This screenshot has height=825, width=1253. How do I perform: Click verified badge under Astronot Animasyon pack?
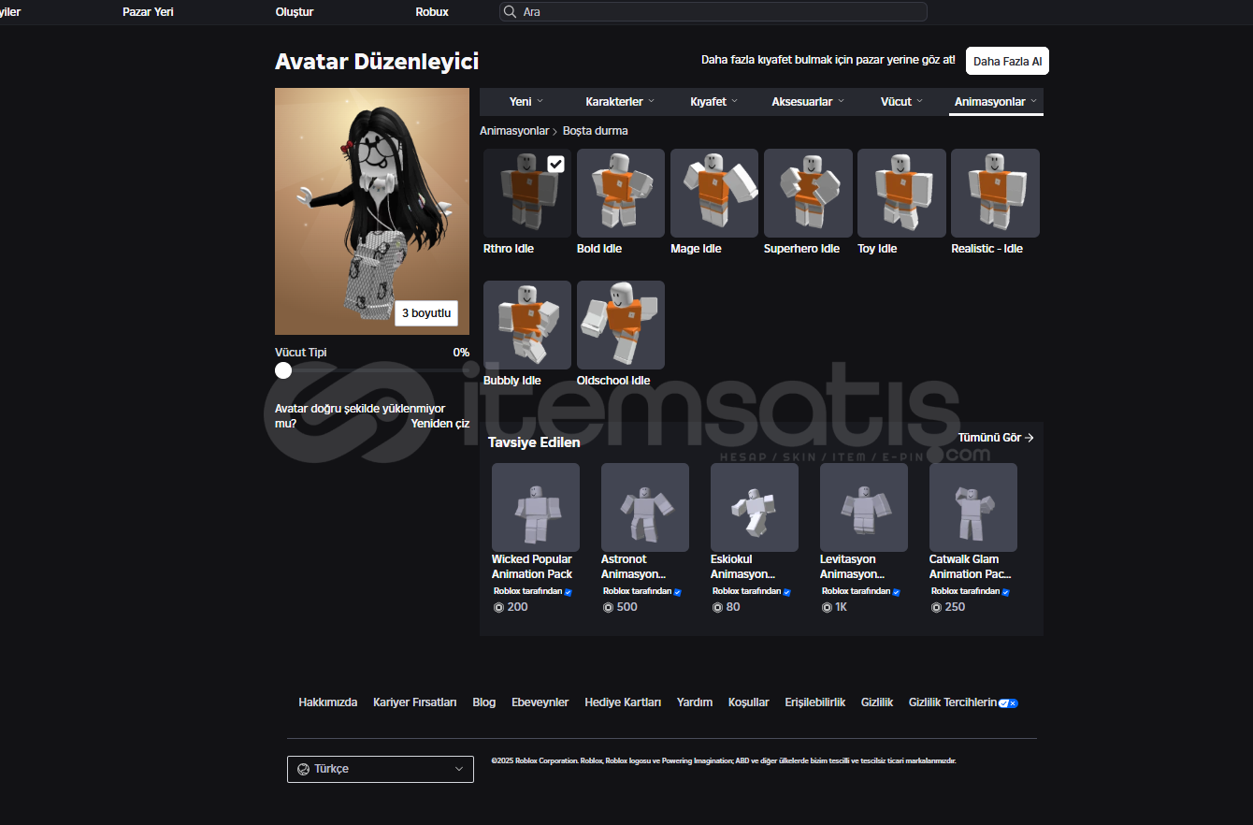coord(677,592)
